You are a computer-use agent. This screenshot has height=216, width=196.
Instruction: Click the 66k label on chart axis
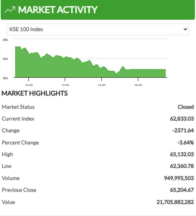[x=5, y=40]
